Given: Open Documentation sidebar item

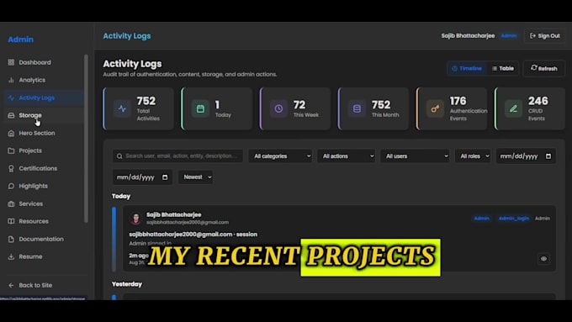Looking at the screenshot, I should pyautogui.click(x=41, y=240).
